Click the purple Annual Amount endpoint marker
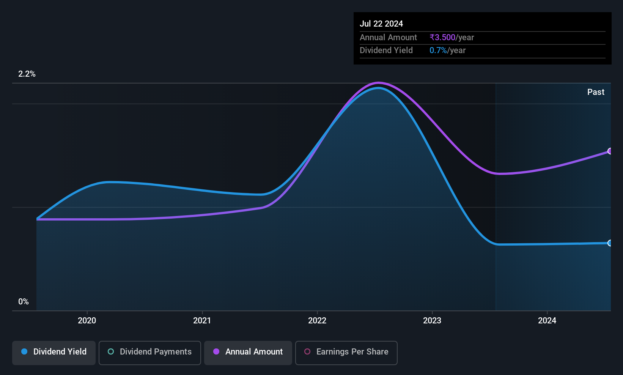This screenshot has height=375, width=623. 610,151
